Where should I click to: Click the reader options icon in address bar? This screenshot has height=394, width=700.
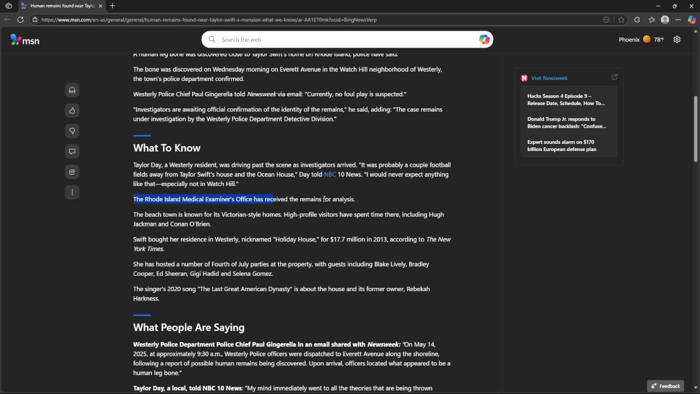click(606, 20)
